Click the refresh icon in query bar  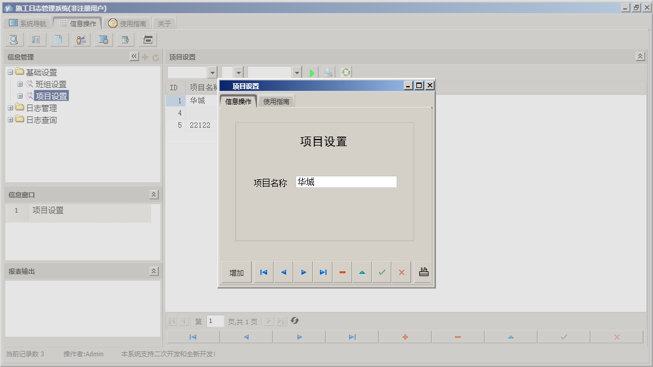346,72
